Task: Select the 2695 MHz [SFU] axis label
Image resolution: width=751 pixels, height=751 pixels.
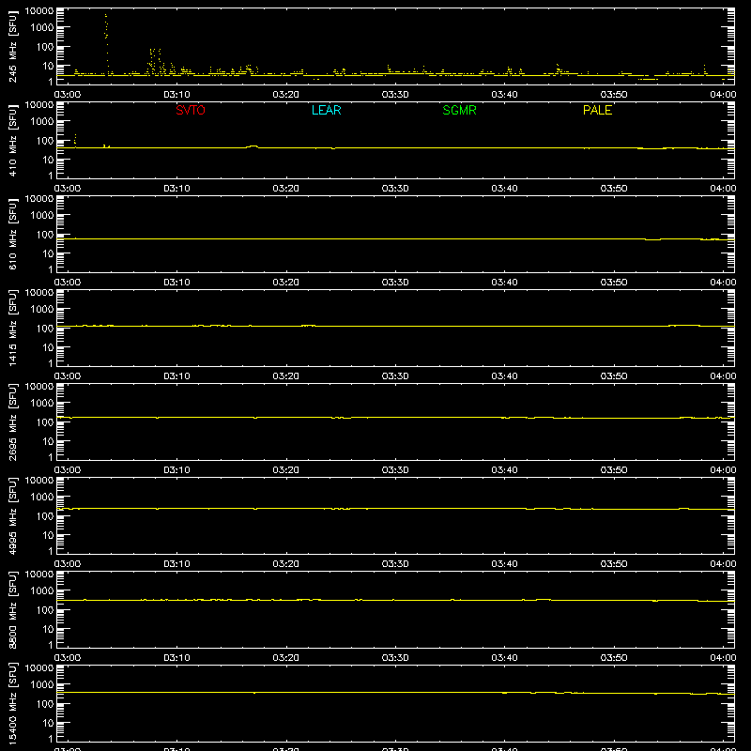Action: [12, 421]
